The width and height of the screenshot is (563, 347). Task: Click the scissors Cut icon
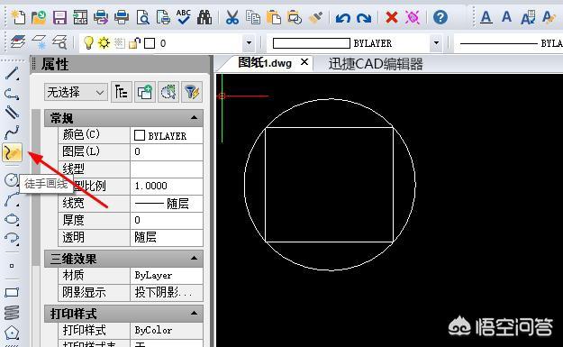click(232, 17)
